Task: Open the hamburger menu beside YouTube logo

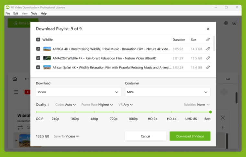Action: 16,92
